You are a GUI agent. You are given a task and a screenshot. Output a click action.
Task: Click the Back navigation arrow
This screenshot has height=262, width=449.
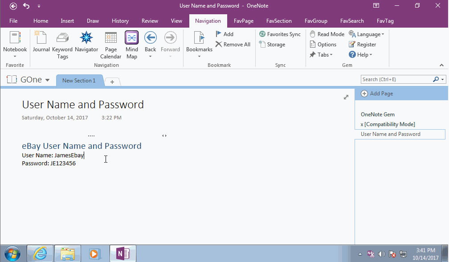pos(150,40)
